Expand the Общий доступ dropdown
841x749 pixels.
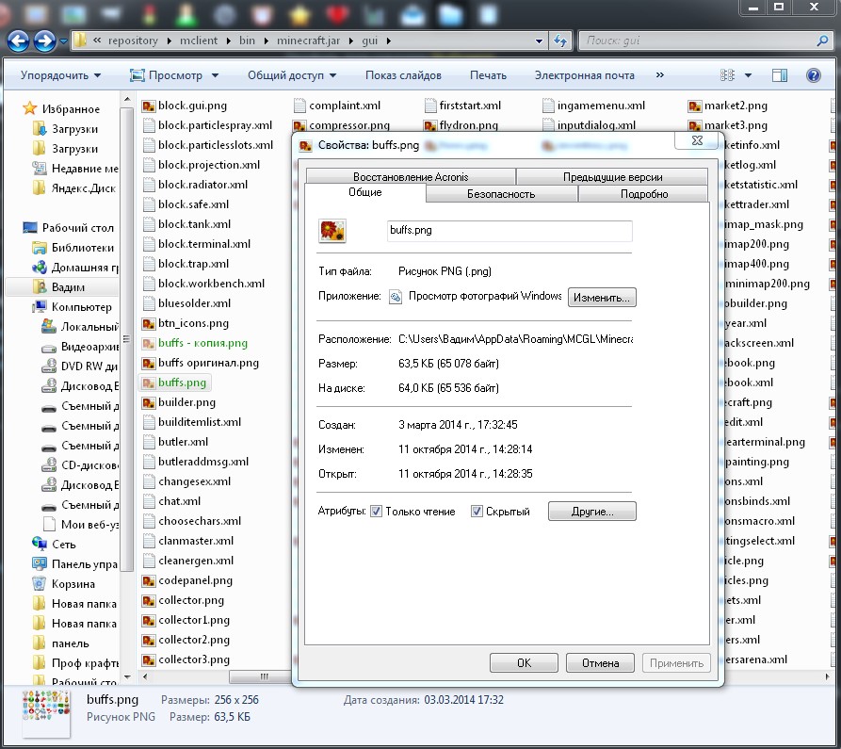(294, 75)
